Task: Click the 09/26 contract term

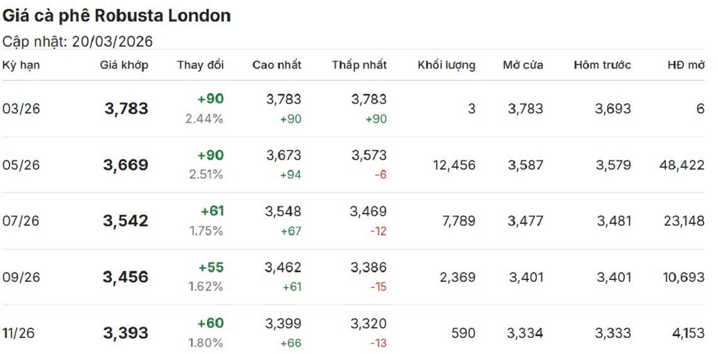Action: pos(21,278)
